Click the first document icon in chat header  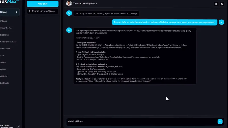point(216,4)
